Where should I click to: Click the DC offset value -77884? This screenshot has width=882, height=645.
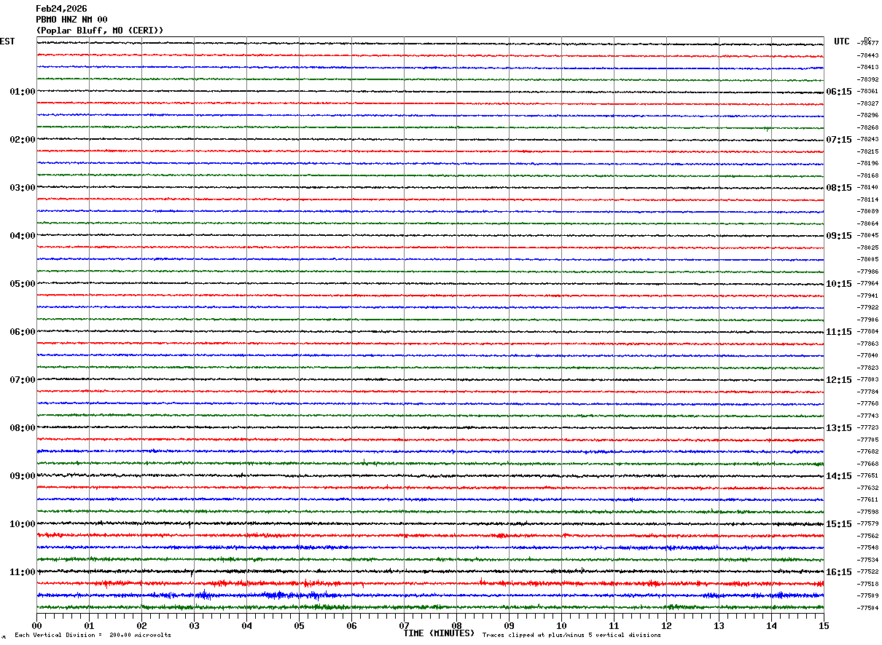coord(867,332)
